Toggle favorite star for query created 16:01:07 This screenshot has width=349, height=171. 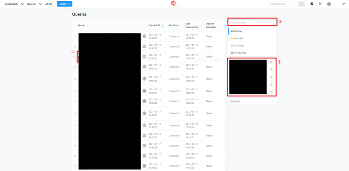[75, 91]
